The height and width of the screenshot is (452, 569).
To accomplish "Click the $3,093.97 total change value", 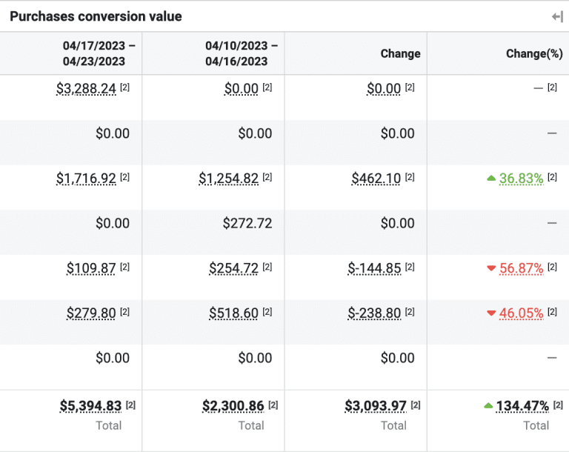I will pyautogui.click(x=376, y=406).
